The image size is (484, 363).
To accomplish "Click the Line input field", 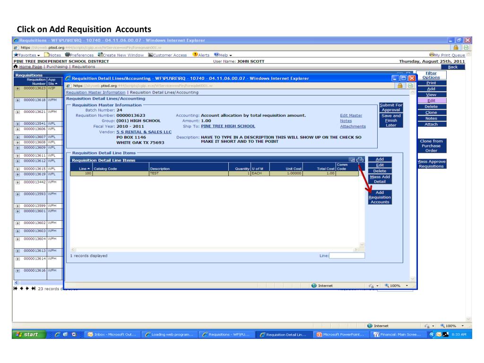I will pyautogui.click(x=347, y=256).
